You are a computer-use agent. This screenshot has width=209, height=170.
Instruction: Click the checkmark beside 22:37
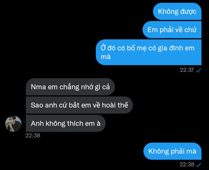(199, 70)
